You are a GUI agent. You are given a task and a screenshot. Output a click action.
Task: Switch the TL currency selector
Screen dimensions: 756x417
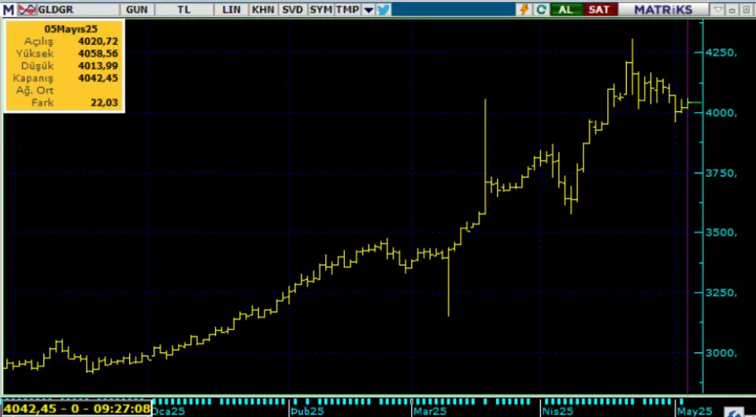[x=183, y=9]
